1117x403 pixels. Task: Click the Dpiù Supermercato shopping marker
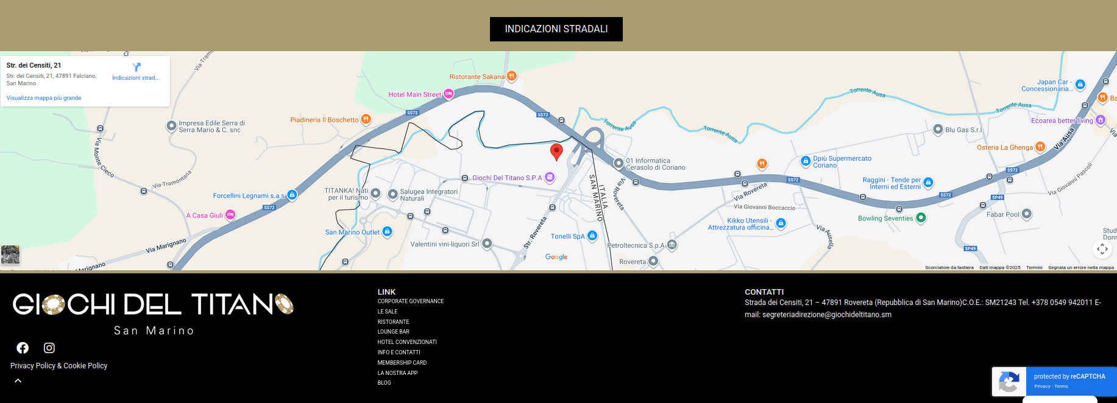[x=805, y=161]
